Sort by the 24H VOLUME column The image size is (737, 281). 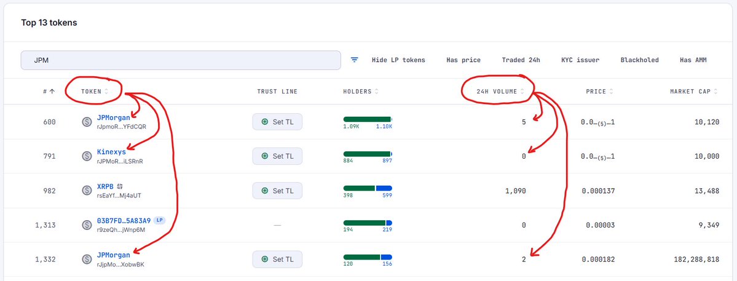click(500, 92)
